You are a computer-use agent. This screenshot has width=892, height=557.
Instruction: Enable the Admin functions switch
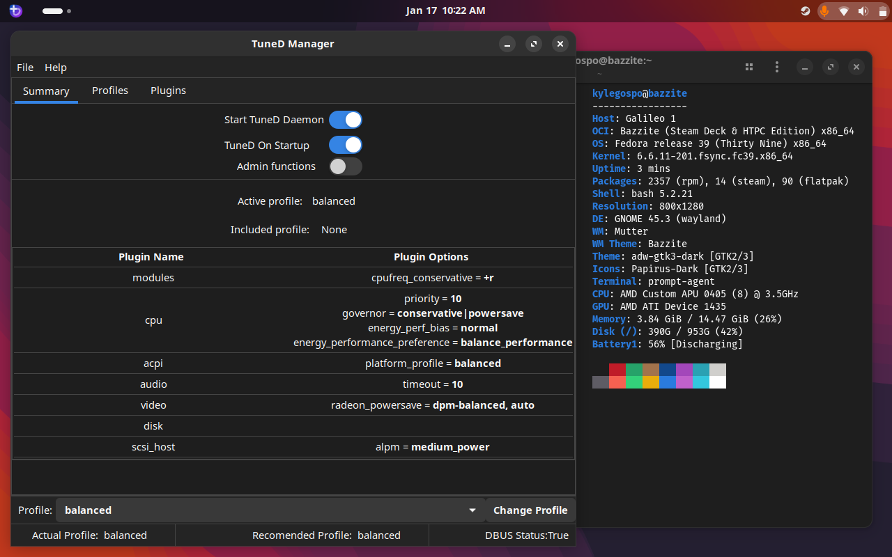[346, 166]
